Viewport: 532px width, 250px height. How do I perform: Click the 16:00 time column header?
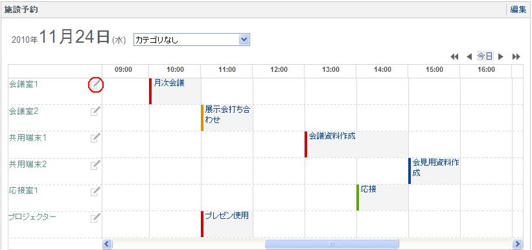coord(486,70)
